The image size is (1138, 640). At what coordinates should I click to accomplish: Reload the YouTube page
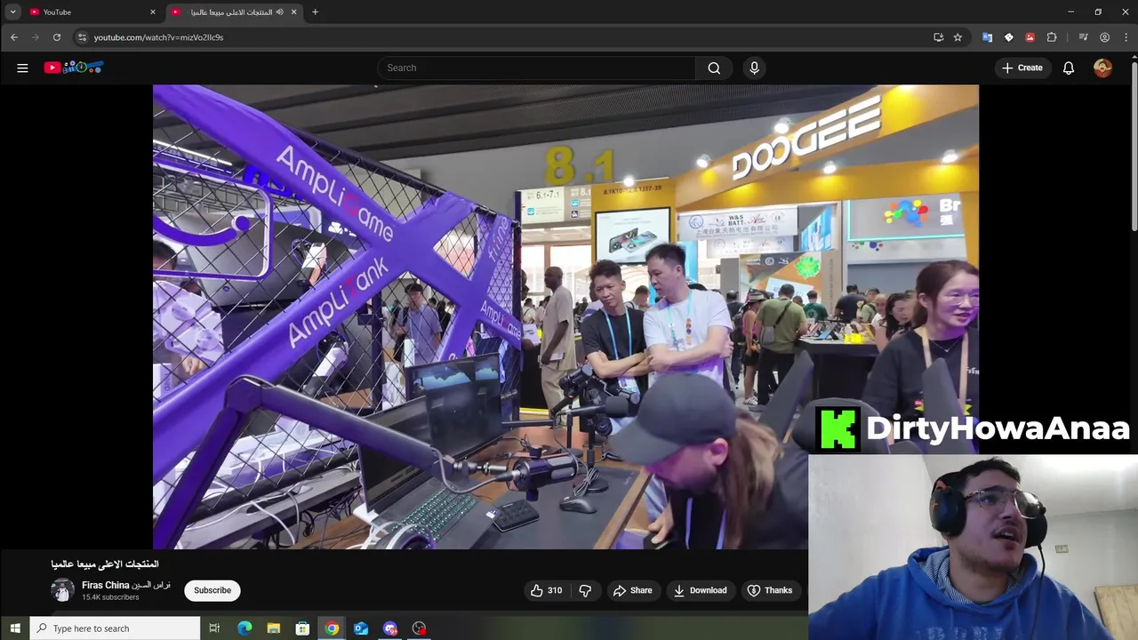(x=57, y=37)
